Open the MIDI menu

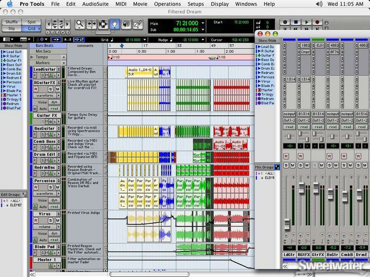click(121, 4)
